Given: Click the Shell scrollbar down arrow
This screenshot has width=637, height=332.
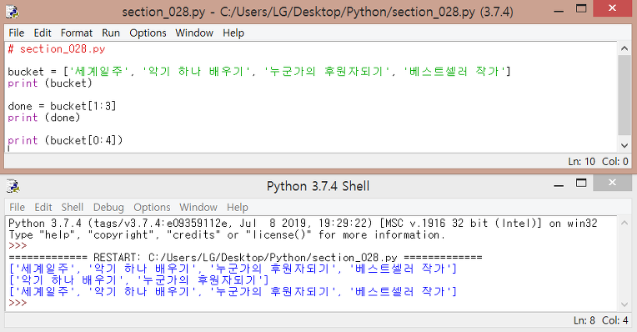Looking at the screenshot, I should coord(624,304).
